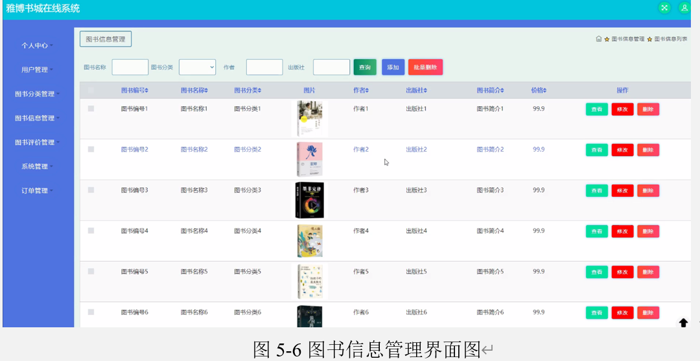This screenshot has width=700, height=361.
Task: Open pink book cover in 图书编号2 row
Action: pos(310,159)
